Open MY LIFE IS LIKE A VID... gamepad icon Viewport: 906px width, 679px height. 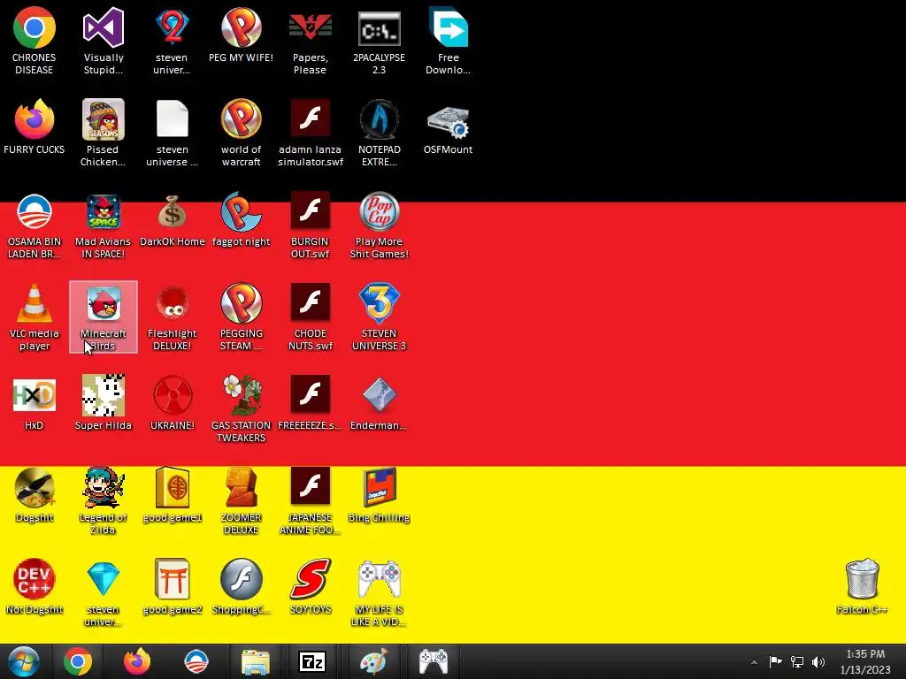[x=379, y=579]
